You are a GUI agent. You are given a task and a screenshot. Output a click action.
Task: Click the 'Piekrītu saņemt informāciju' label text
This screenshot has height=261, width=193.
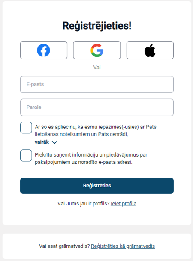[x=91, y=158]
